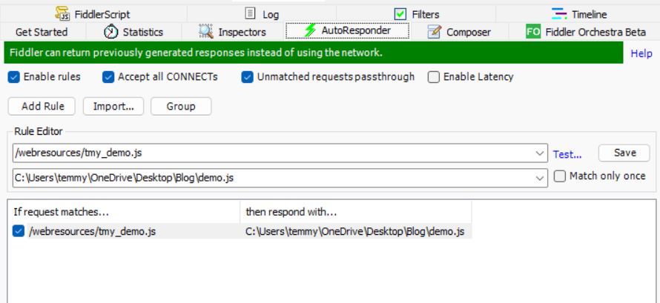The width and height of the screenshot is (660, 303).
Task: Switch to the Timeline tab
Action: click(578, 14)
